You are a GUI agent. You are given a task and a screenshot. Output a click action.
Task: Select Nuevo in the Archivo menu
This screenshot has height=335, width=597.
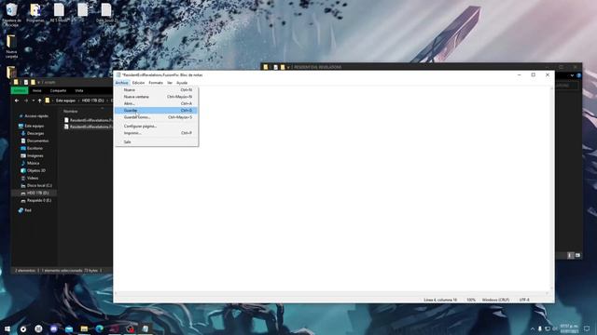point(156,90)
